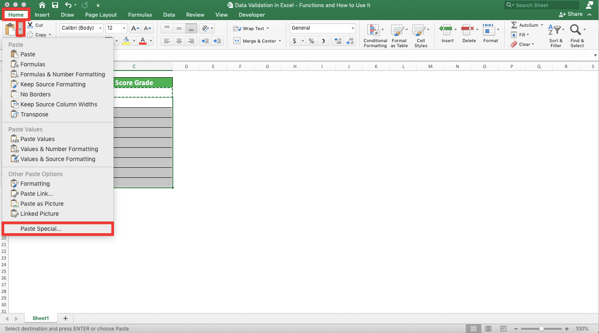
Task: Apply percent style format
Action: [x=311, y=41]
